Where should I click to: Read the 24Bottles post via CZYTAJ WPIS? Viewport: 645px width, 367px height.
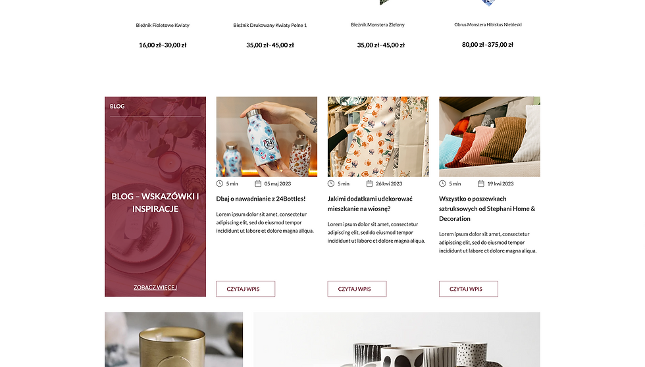pos(245,289)
